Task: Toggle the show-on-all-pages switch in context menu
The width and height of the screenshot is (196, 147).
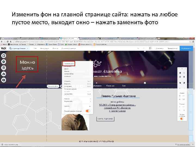Action: [88, 111]
